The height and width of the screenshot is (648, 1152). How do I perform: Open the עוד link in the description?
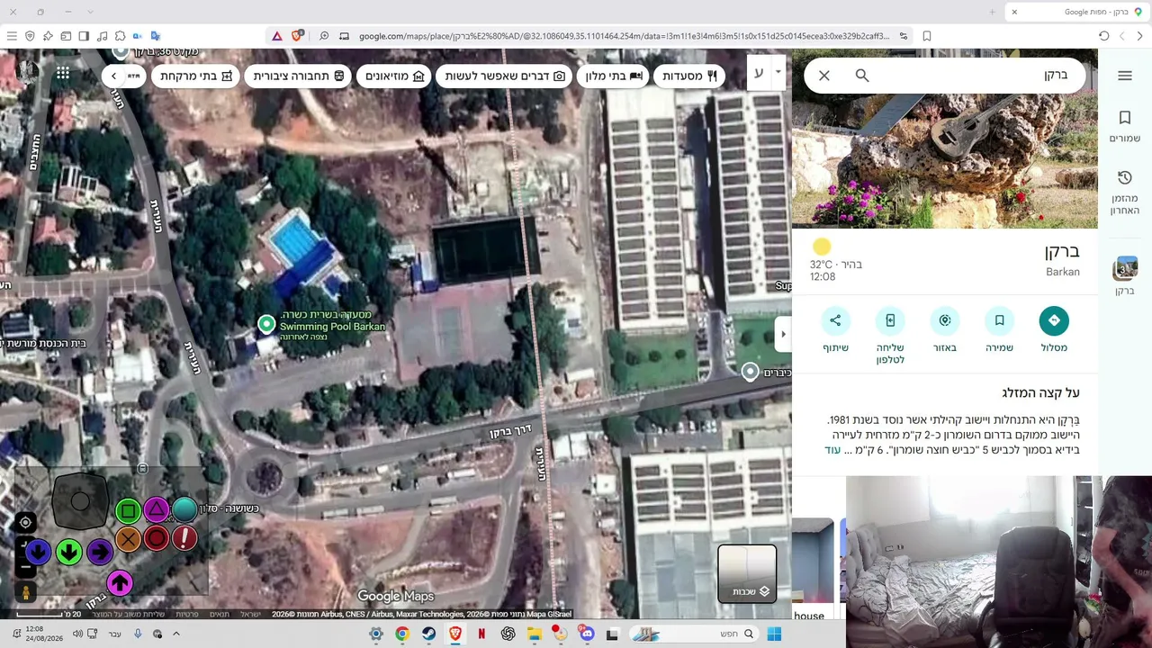tap(832, 450)
